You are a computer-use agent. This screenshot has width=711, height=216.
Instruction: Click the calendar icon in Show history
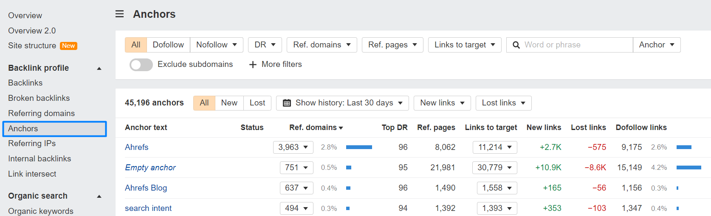(x=287, y=103)
